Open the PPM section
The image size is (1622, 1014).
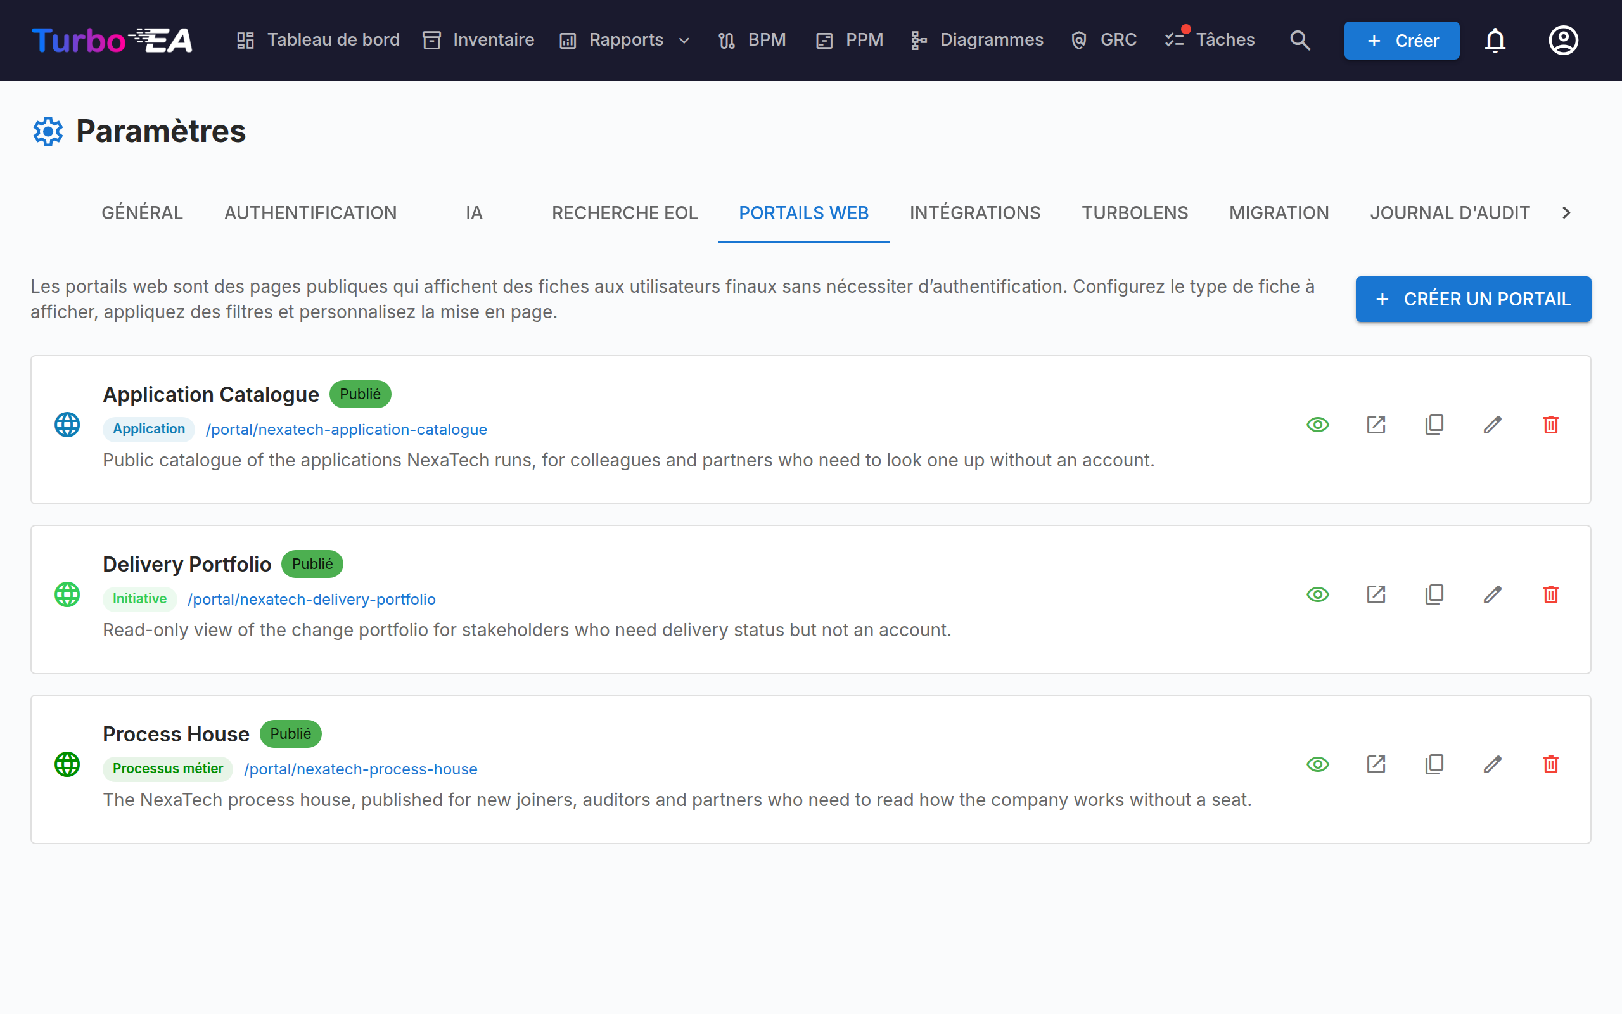point(850,40)
